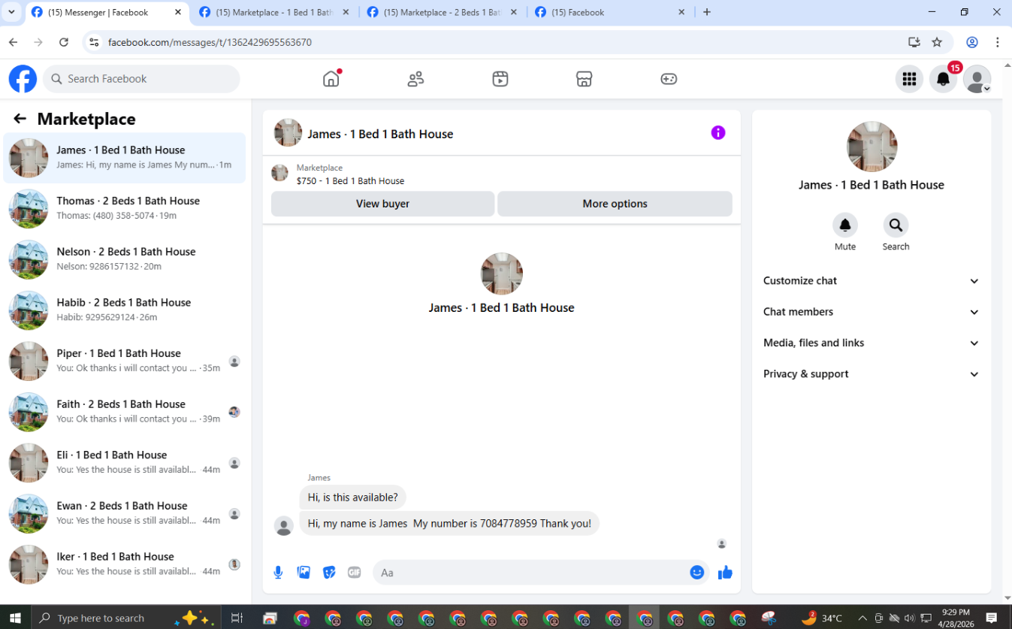Open Eli 1 Bed 1 Bath House chat
Viewport: 1012px width, 629px height.
[125, 462]
